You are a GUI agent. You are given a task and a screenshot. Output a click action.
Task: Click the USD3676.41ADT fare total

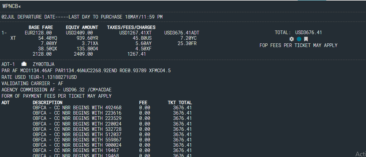(x=182, y=33)
